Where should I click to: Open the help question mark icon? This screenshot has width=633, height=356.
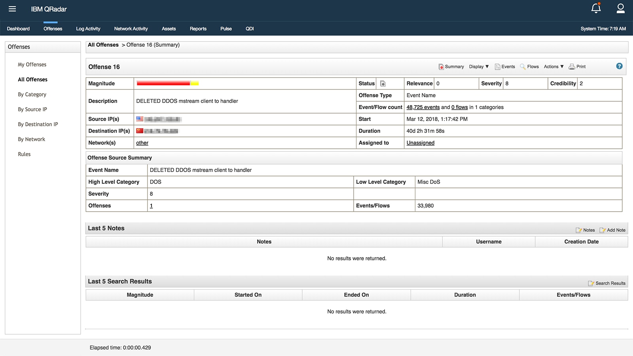(619, 66)
